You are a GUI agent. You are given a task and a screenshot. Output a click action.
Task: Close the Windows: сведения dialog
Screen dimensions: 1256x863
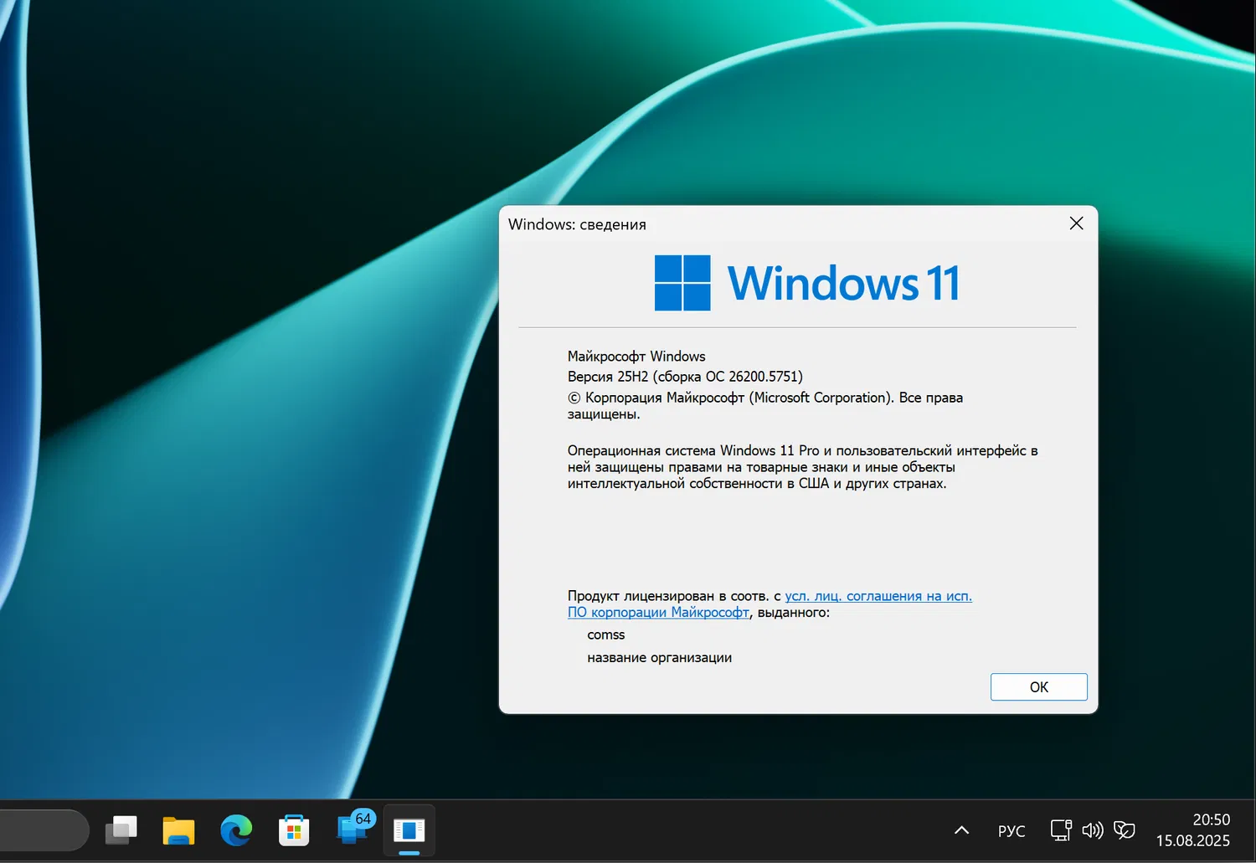1076,223
